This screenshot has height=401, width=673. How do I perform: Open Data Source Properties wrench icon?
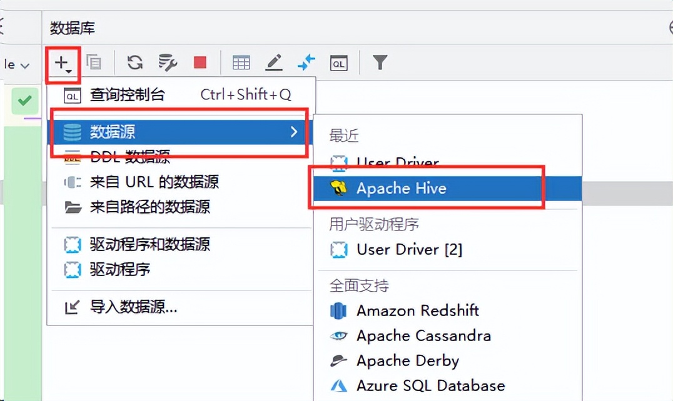[x=168, y=62]
